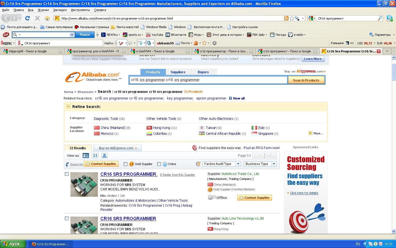396x248 pixels.
Task: Switch to supplier view person icon
Action: [105, 156]
